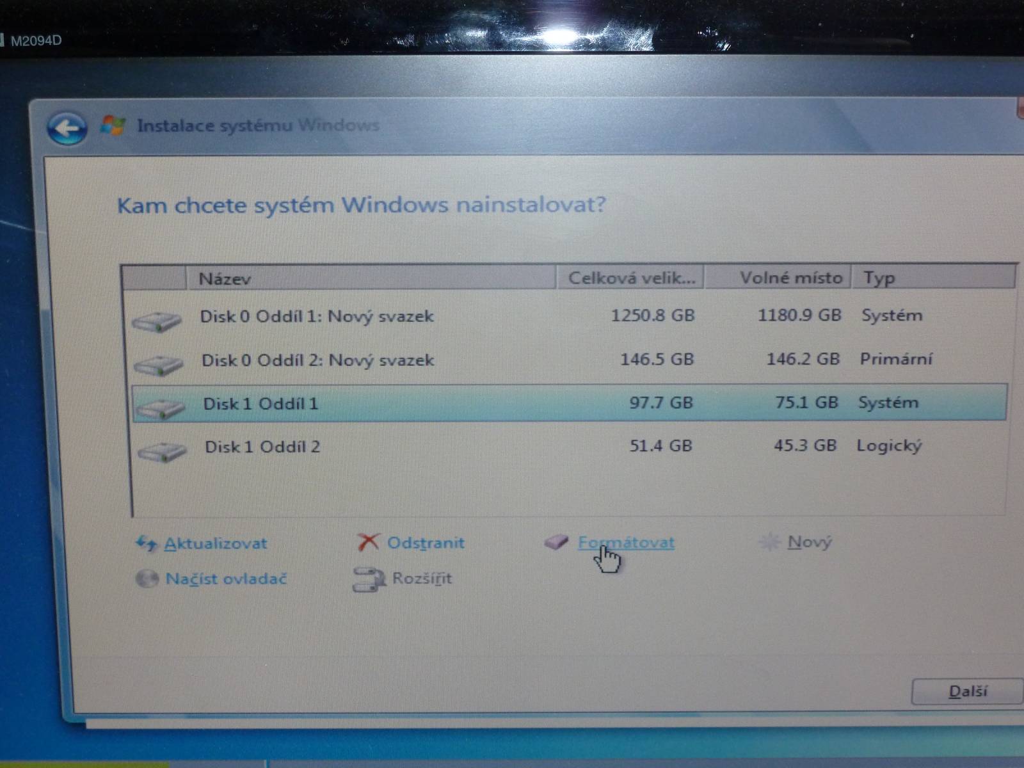
Task: Click the eraser icon beside Formátovat
Action: [x=556, y=542]
